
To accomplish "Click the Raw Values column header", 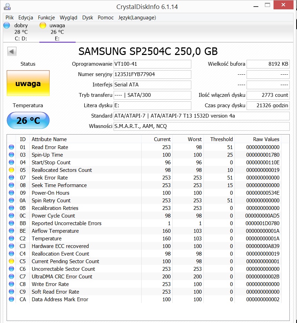I will (x=258, y=139).
